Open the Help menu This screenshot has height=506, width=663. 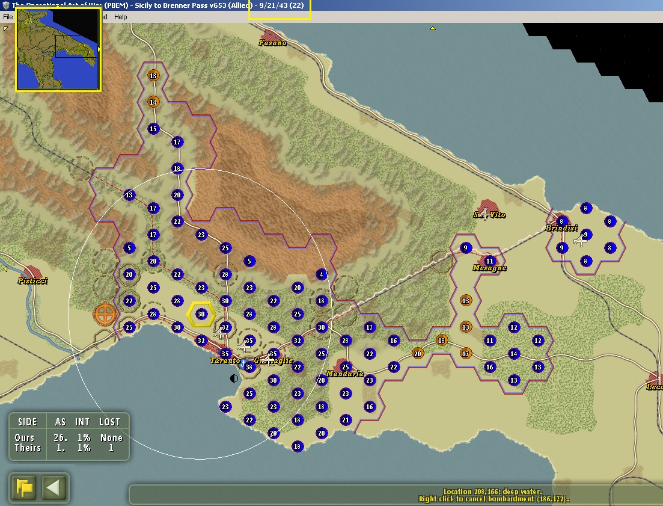[x=120, y=17]
